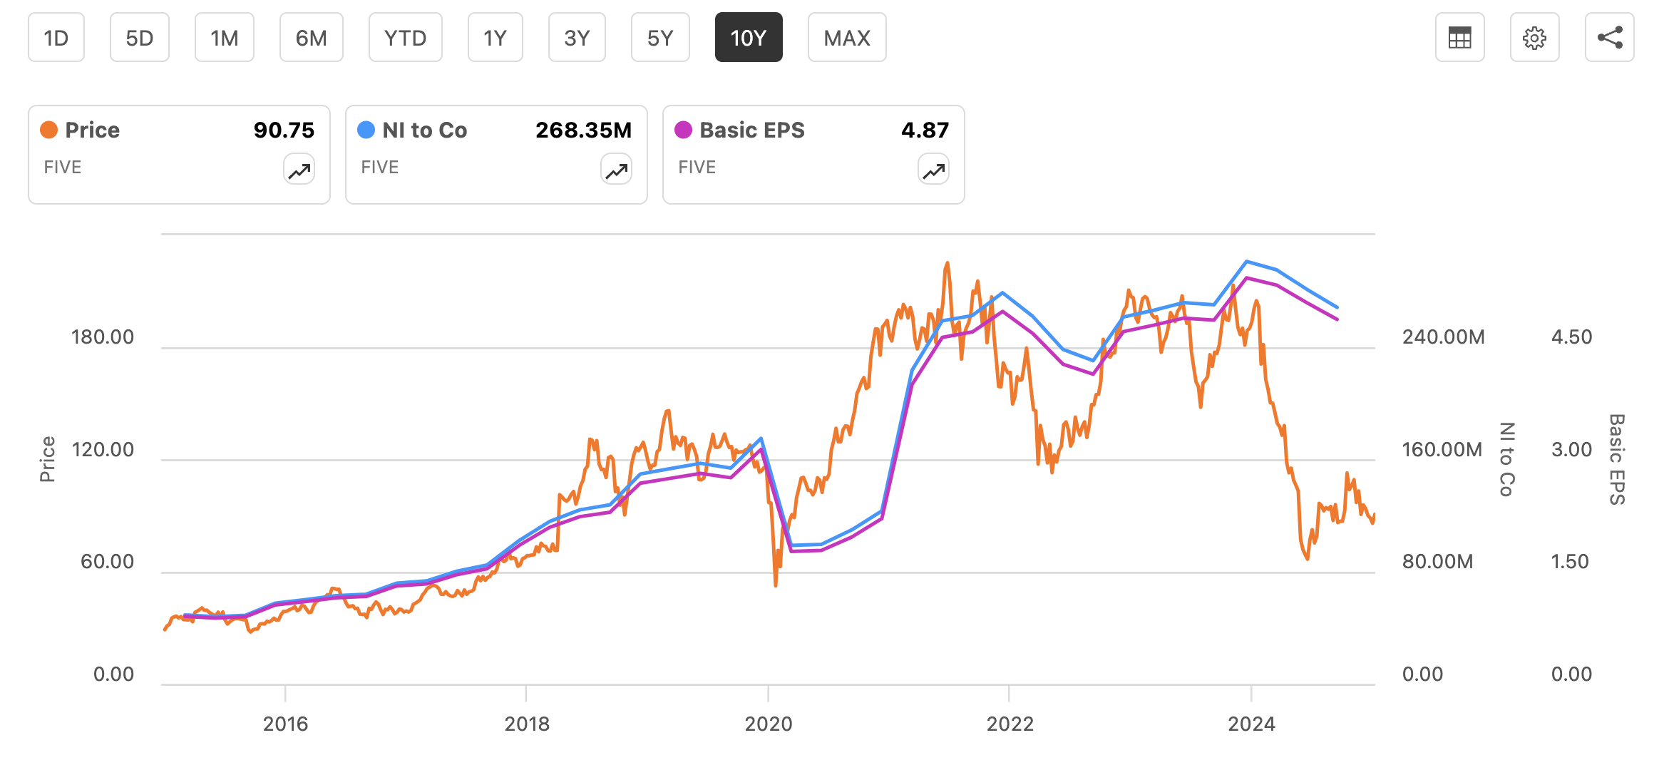Click the trend arrow on the Price card
Screen dimensions: 1664x760
(x=299, y=170)
